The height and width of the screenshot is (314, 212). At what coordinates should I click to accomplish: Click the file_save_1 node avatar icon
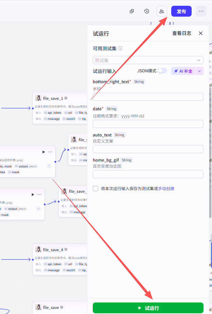39,98
